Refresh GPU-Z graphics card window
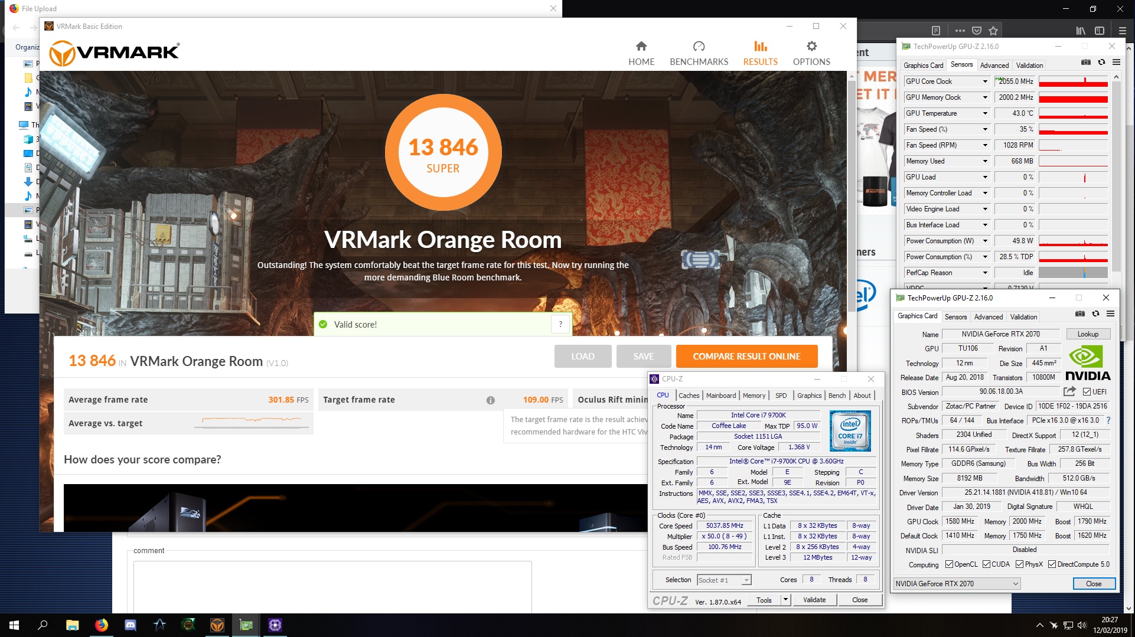The image size is (1135, 637). pos(1095,313)
